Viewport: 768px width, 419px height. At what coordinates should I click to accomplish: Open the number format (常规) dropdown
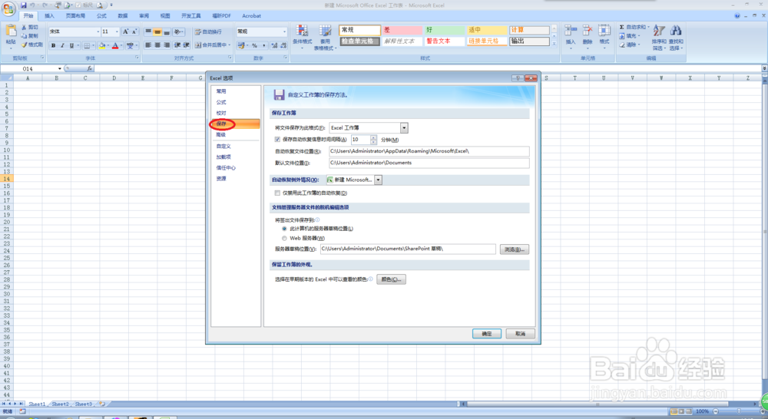284,31
